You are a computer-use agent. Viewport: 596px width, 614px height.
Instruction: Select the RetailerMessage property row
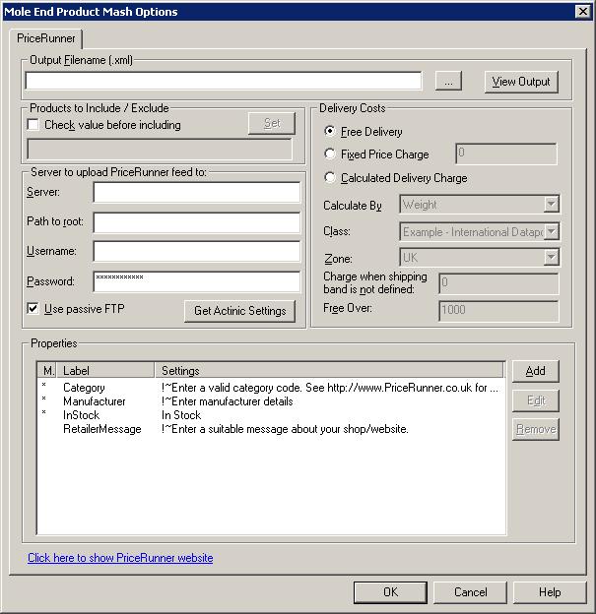271,429
